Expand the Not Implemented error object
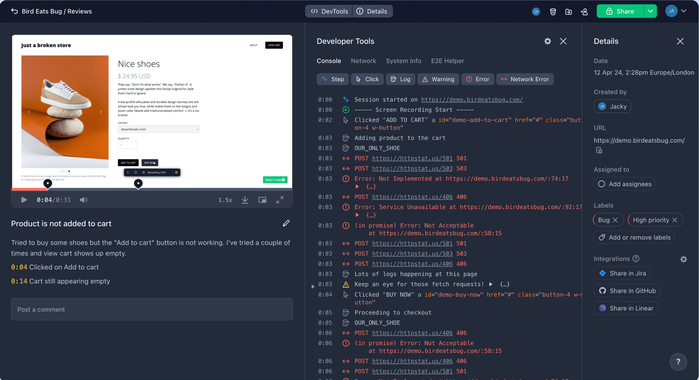699x380 pixels. click(357, 186)
